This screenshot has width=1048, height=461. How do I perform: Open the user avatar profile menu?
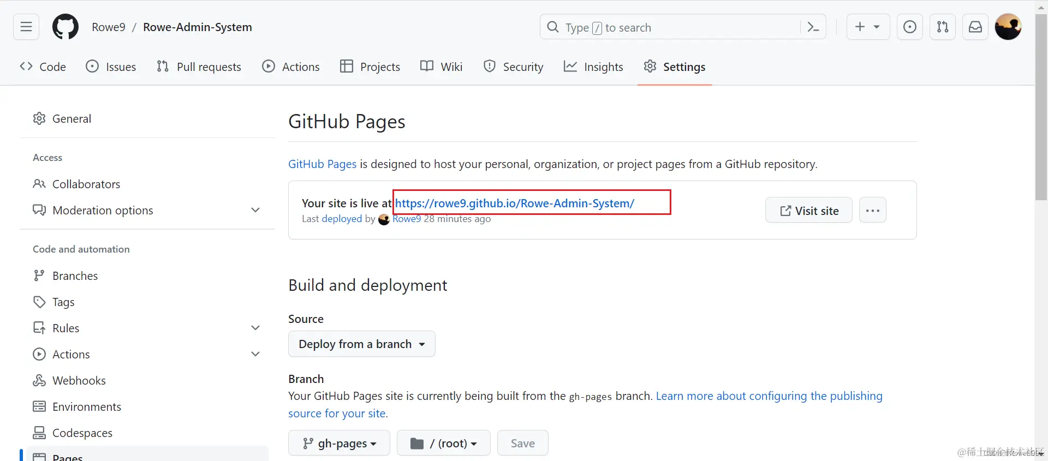tap(1008, 27)
